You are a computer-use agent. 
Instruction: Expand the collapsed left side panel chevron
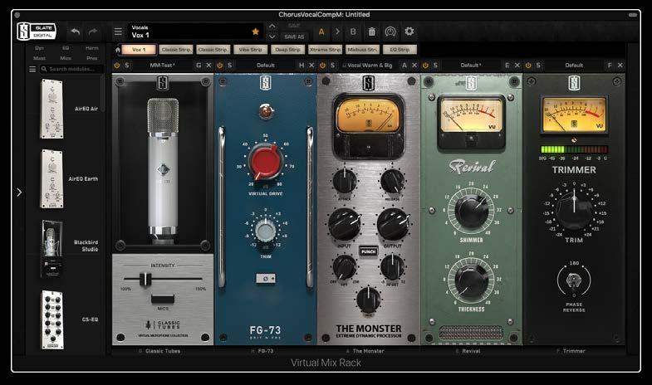click(19, 192)
